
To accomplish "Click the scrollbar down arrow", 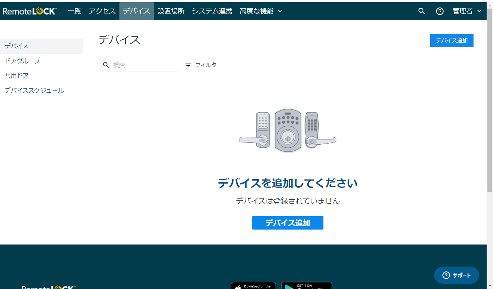I will pyautogui.click(x=490, y=286).
